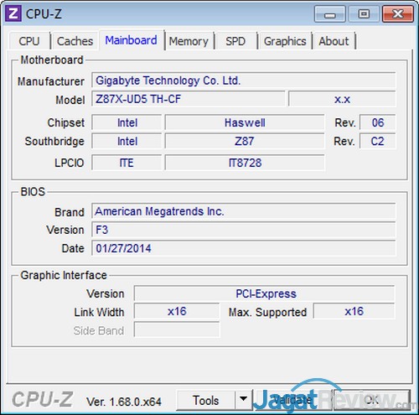Select the Gigabyte Technology Co. Ltd. manufacturer field

point(244,80)
